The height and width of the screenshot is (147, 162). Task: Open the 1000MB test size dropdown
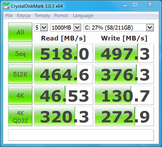66,27
